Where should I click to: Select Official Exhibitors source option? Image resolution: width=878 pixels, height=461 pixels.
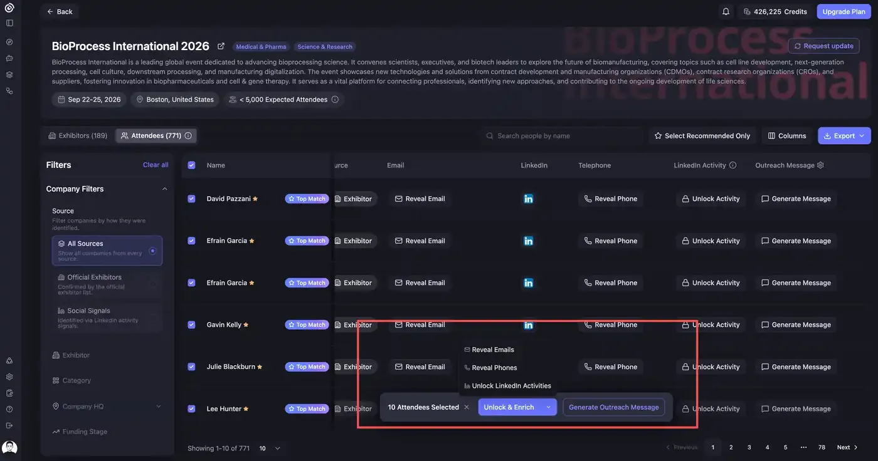click(107, 284)
